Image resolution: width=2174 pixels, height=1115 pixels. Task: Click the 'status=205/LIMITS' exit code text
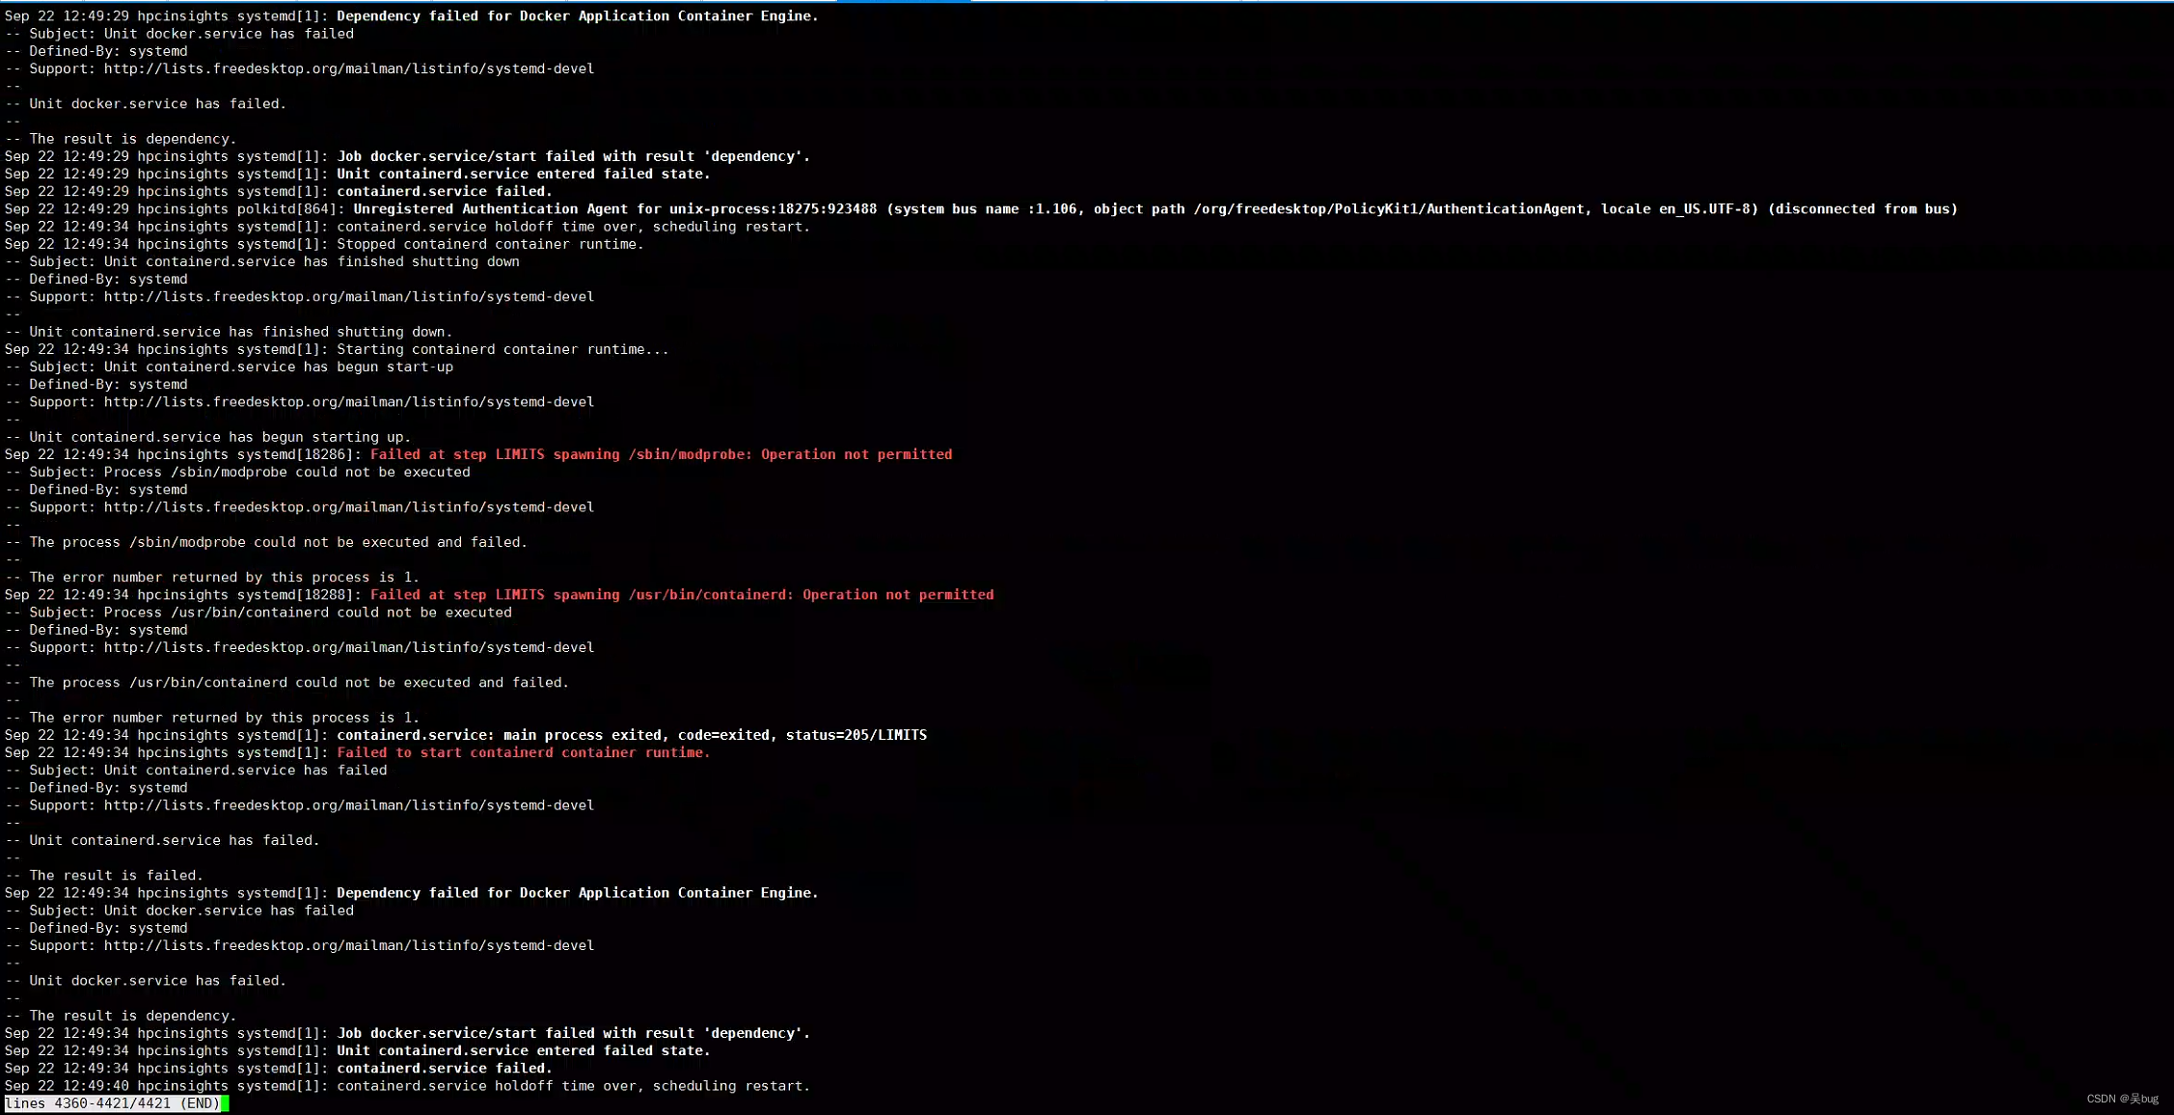[x=856, y=734]
